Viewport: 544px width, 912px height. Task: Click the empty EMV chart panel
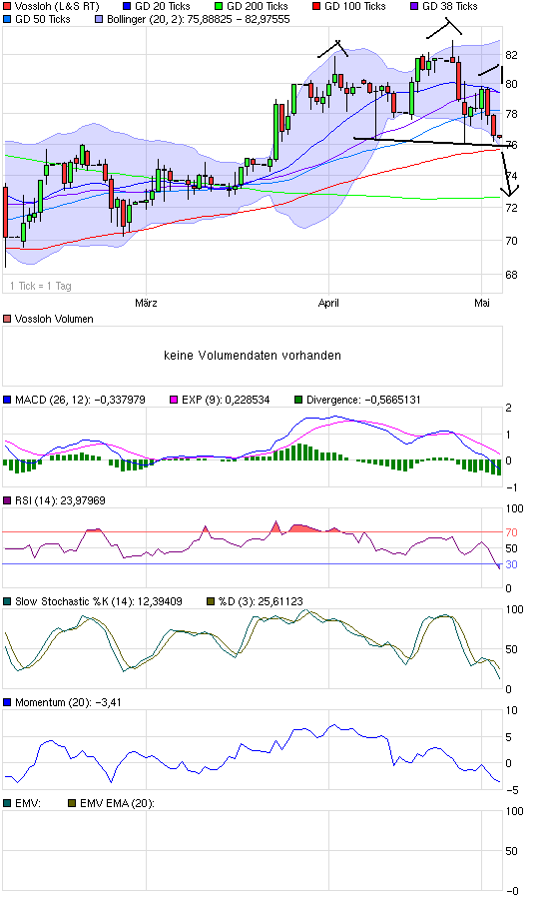point(253,850)
